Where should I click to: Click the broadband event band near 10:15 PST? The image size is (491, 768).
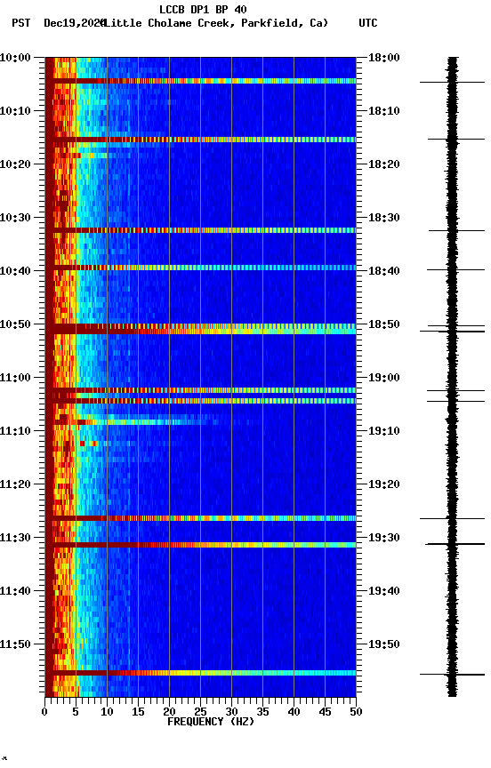coord(200,140)
